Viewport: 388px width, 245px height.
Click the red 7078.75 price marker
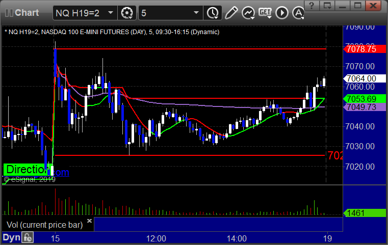click(365, 49)
